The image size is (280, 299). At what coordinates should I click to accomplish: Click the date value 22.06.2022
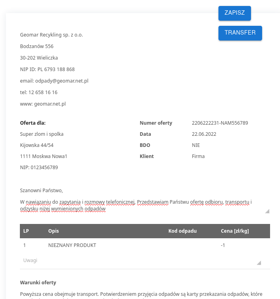pyautogui.click(x=204, y=134)
